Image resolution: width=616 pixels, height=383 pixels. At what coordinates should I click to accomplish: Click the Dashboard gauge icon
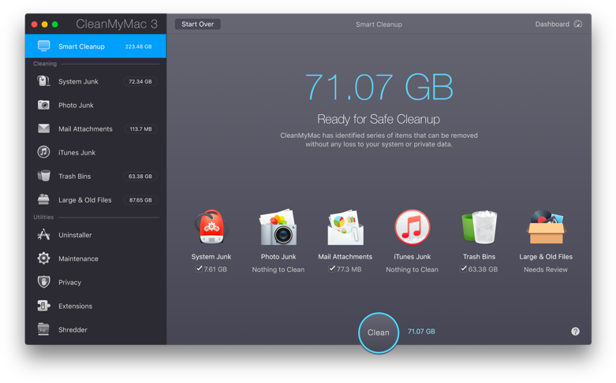coord(578,24)
